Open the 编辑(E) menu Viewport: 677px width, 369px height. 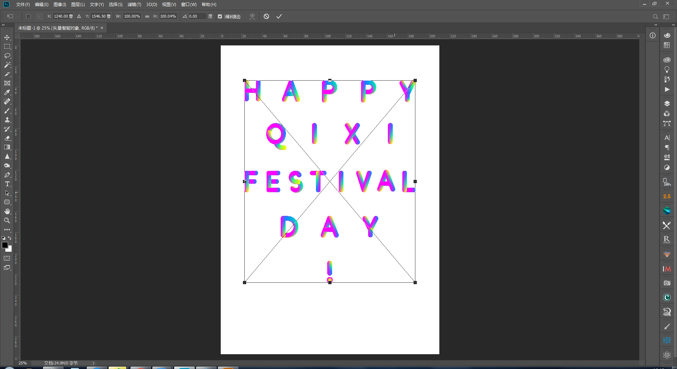pyautogui.click(x=42, y=5)
